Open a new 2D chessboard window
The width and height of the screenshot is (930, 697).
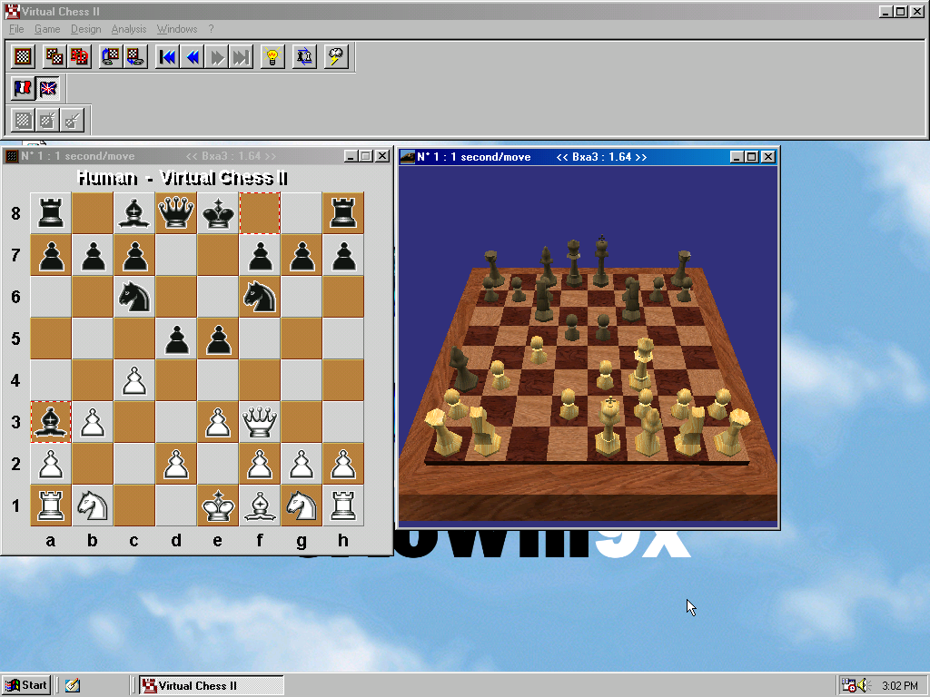[23, 57]
